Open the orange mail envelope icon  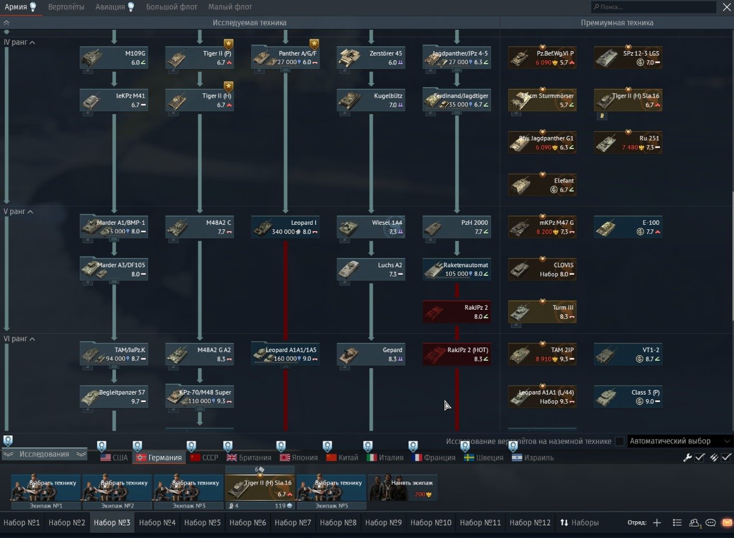(727, 523)
